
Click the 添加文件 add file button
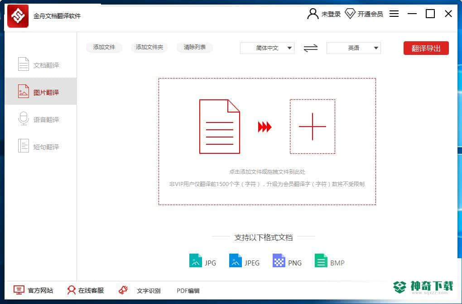[104, 47]
